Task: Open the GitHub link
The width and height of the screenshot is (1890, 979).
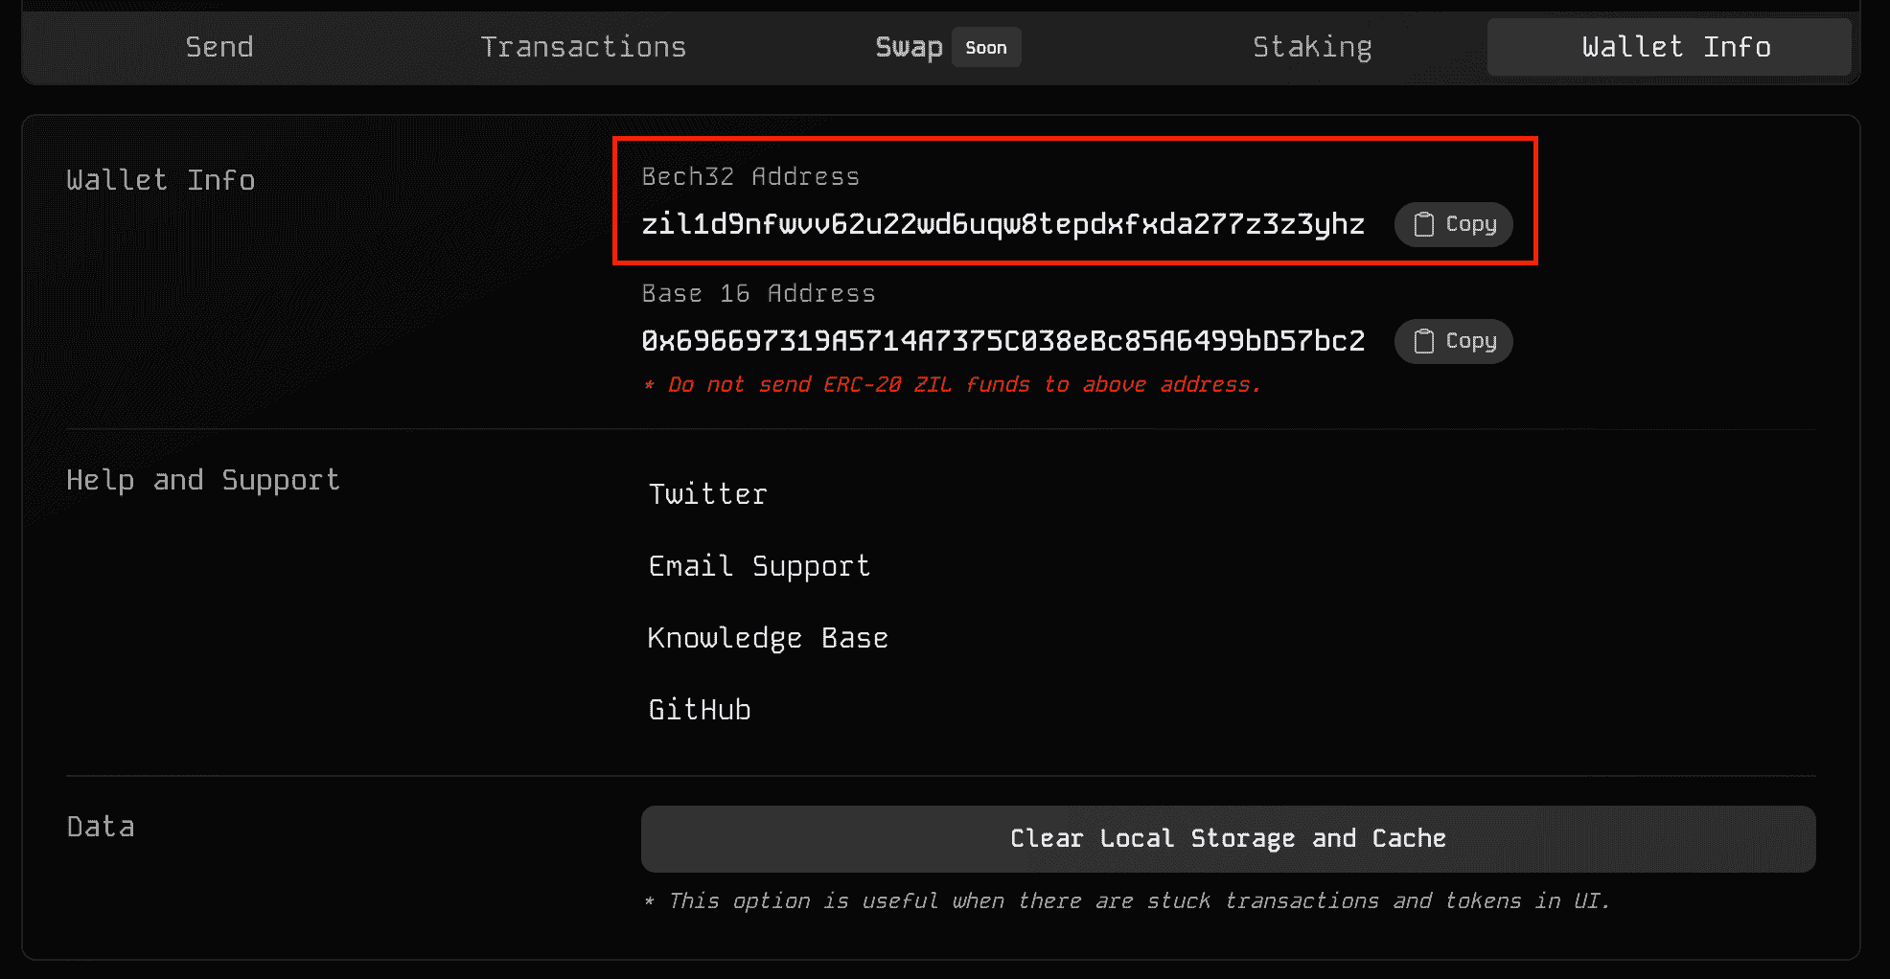Action: click(x=700, y=710)
